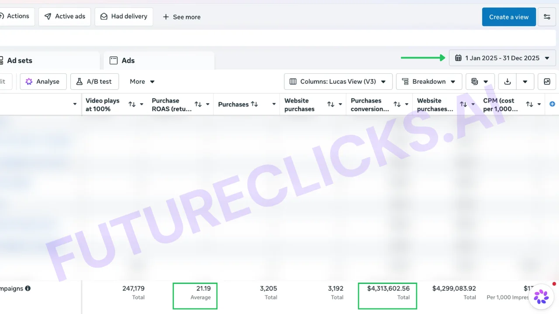This screenshot has width=559, height=314.
Task: Open the reports icon dropdown
Action: click(480, 82)
